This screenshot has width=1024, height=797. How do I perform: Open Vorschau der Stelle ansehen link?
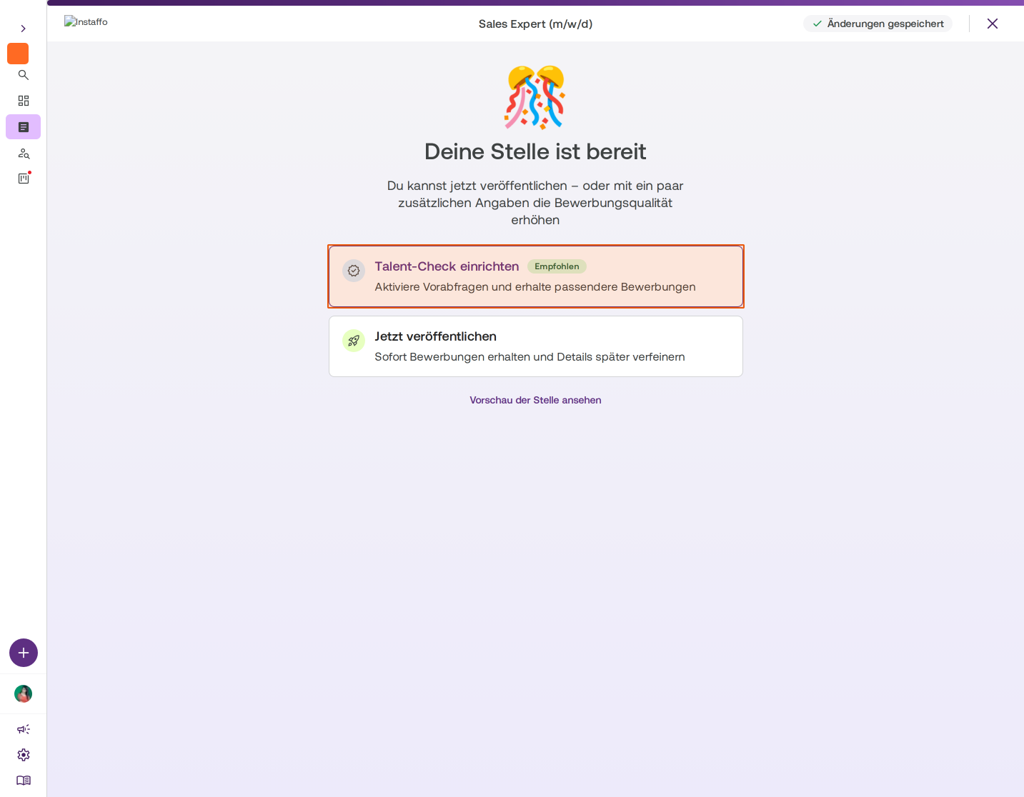pos(535,400)
